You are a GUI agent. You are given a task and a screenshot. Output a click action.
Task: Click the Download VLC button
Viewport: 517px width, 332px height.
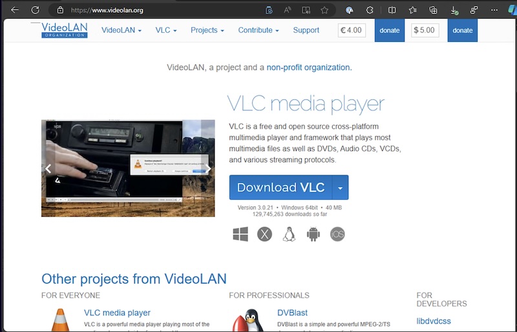280,188
